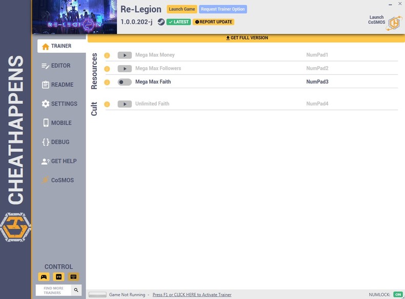The image size is (405, 299).
Task: Click the keyboard control icon
Action: click(73, 277)
